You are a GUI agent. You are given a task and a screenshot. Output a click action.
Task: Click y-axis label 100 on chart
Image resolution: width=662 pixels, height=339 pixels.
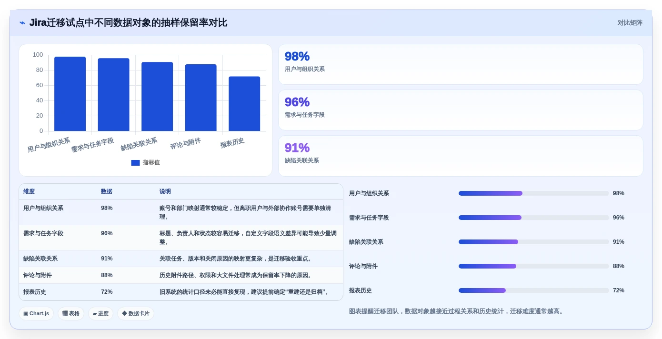[x=38, y=55]
